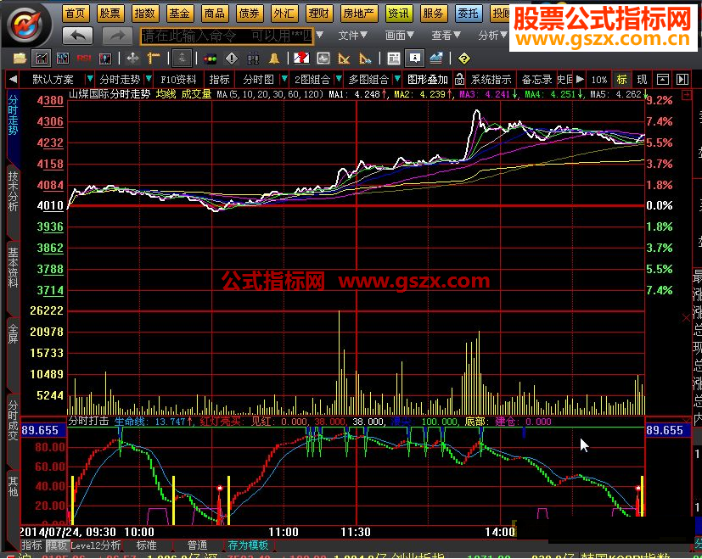Open dropdown arrow next to 多图组合
This screenshot has width=702, height=559.
point(397,79)
